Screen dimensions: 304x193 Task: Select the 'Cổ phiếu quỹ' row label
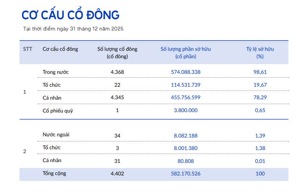(58, 111)
